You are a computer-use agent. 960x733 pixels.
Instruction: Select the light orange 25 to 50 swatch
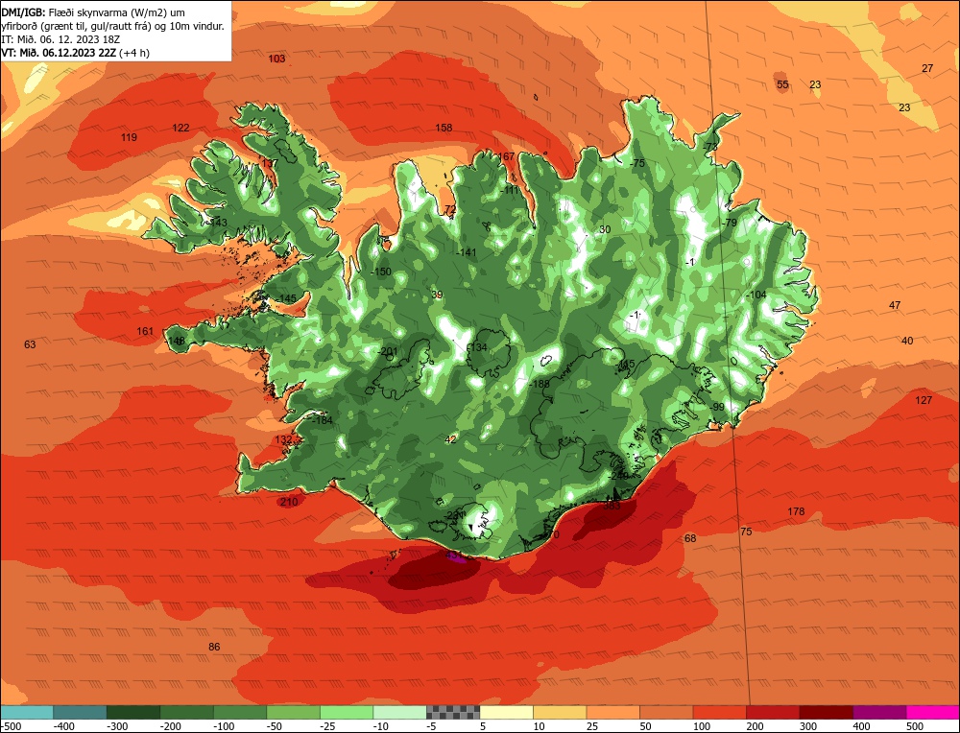(x=613, y=712)
